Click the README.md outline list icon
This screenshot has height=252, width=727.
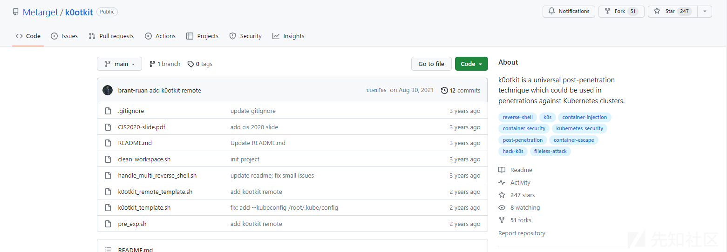tap(108, 250)
